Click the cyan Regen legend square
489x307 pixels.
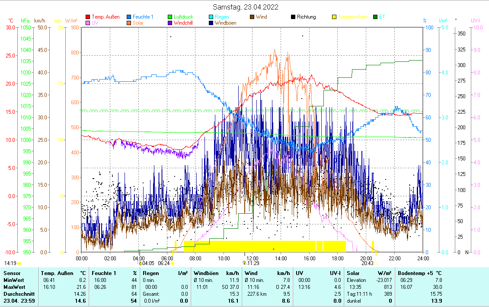211,17
